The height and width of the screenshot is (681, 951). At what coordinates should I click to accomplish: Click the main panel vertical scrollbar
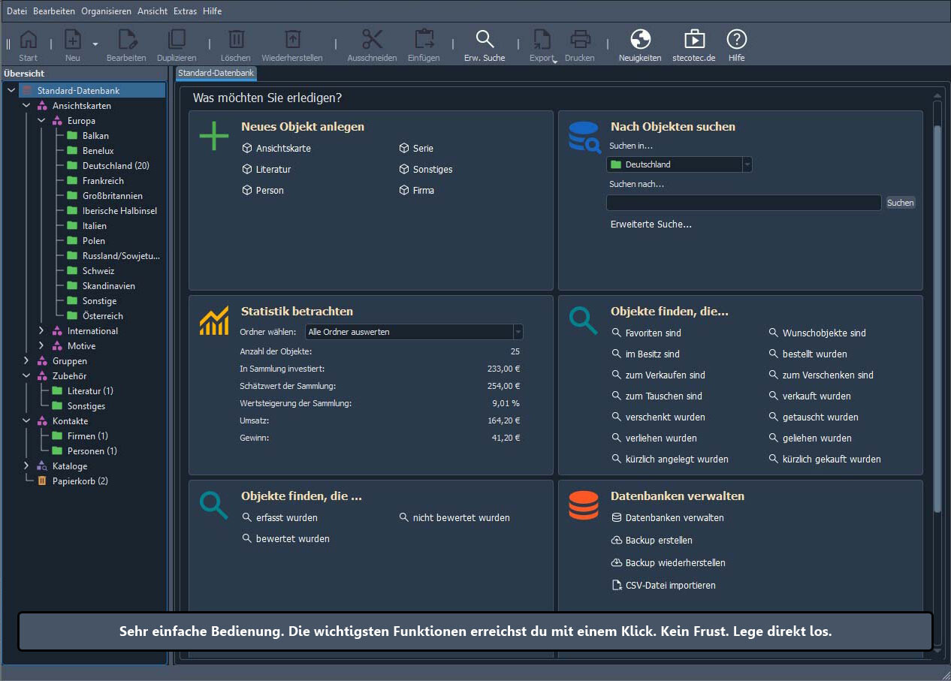click(x=937, y=319)
